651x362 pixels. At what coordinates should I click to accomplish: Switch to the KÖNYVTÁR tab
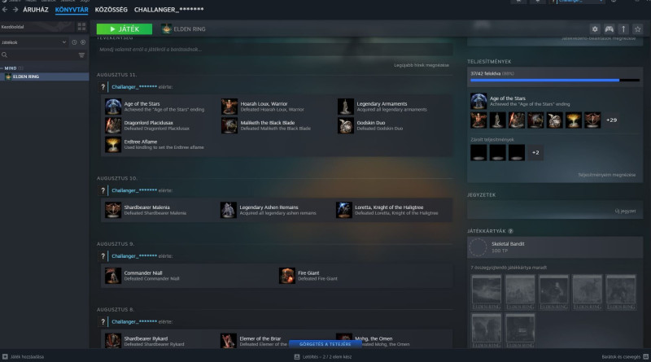pyautogui.click(x=72, y=10)
